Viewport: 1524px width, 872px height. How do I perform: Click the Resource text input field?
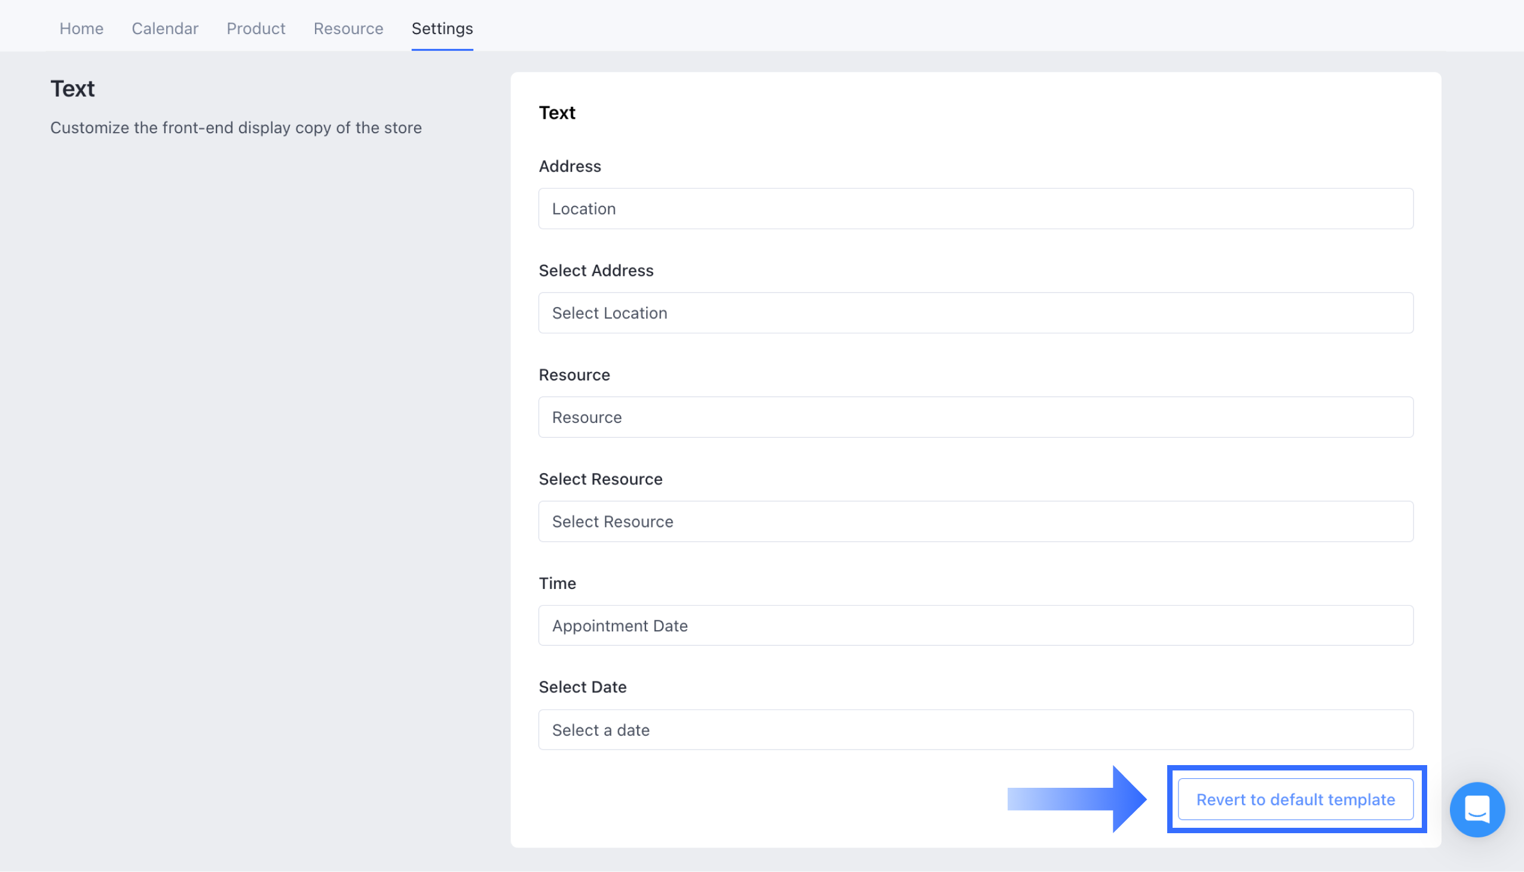pyautogui.click(x=975, y=417)
